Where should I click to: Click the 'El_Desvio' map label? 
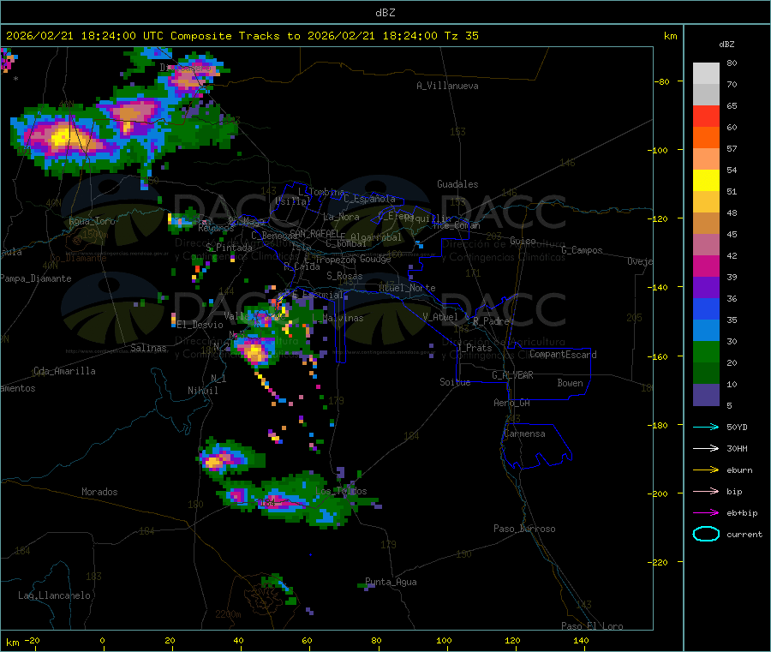click(x=200, y=325)
